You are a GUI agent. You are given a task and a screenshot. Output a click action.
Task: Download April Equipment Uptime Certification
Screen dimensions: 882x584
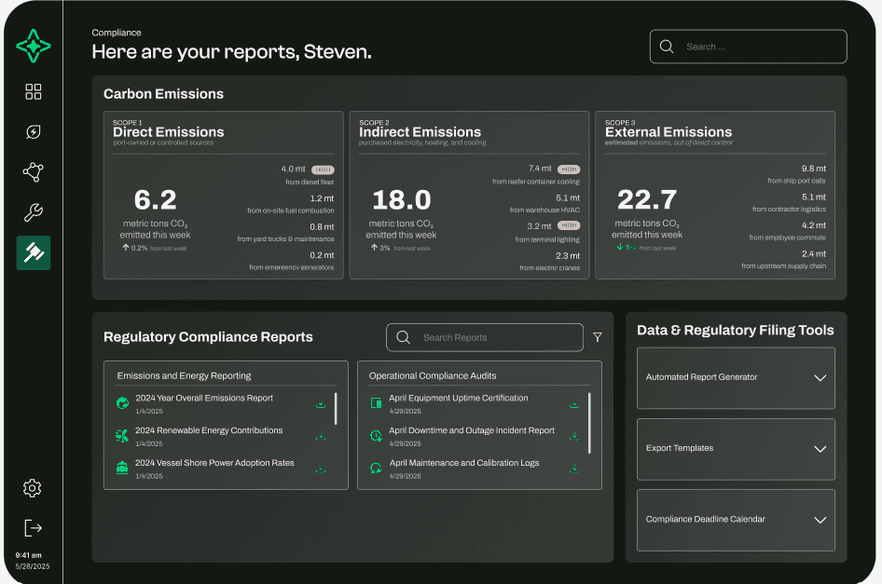574,404
